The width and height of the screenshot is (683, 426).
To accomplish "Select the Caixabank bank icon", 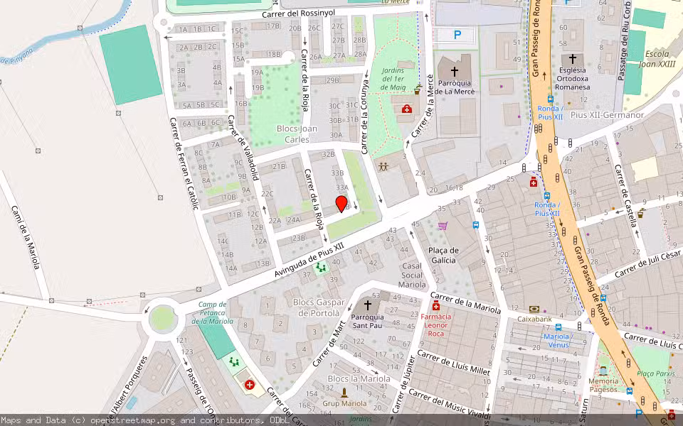I will 534,309.
